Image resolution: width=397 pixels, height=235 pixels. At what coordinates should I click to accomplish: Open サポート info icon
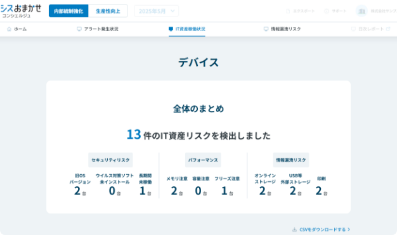(327, 11)
